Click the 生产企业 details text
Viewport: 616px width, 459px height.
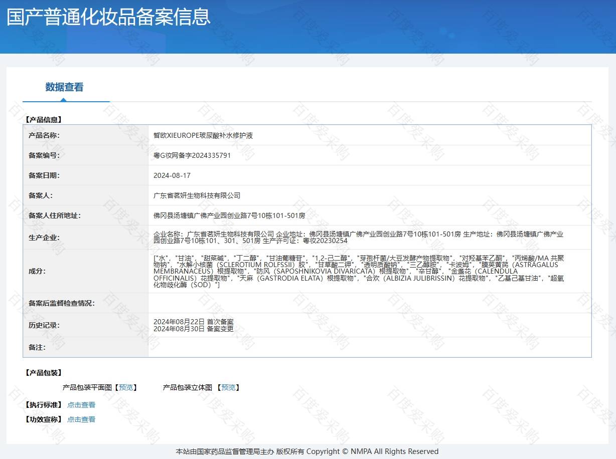tap(358, 237)
